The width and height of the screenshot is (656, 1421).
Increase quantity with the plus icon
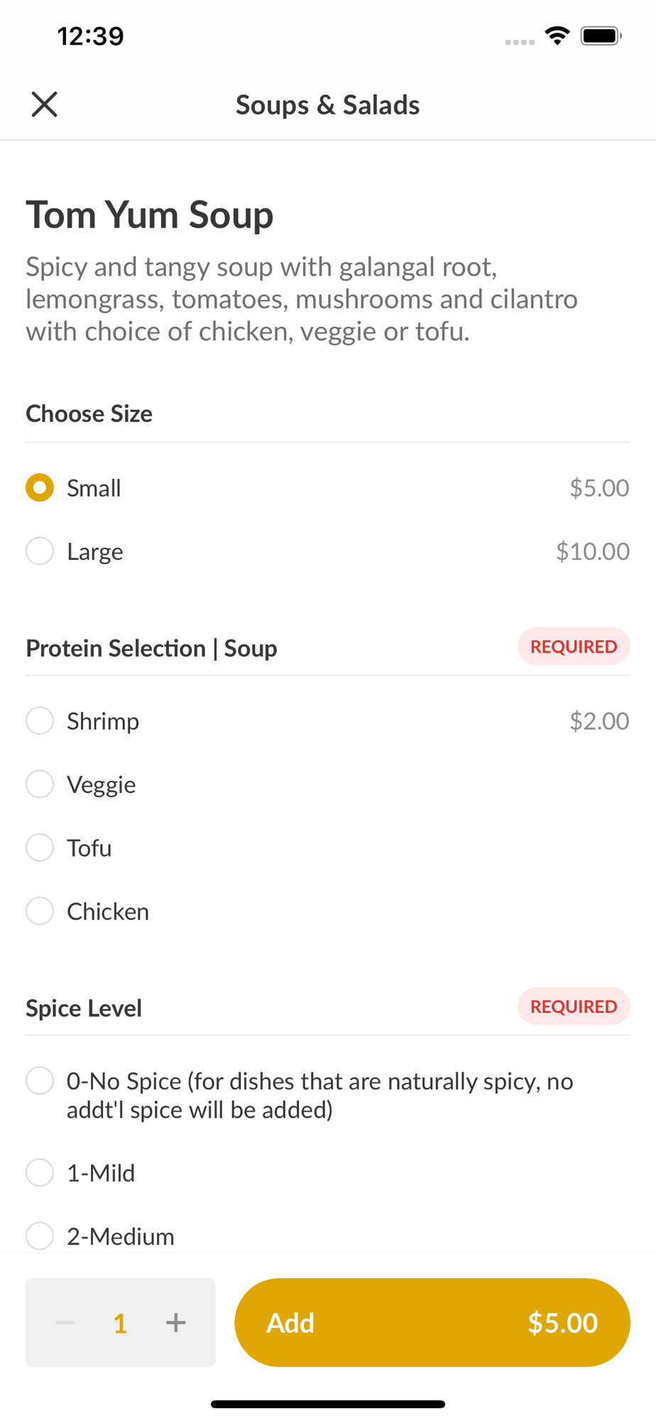(x=176, y=1322)
